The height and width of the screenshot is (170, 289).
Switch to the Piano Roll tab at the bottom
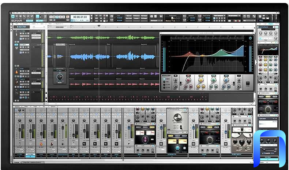point(34,162)
